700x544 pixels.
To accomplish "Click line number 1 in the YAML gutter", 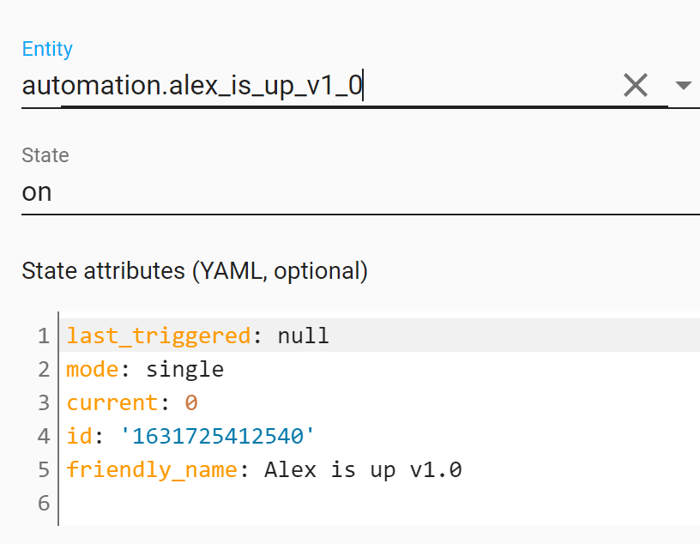I will tap(43, 335).
